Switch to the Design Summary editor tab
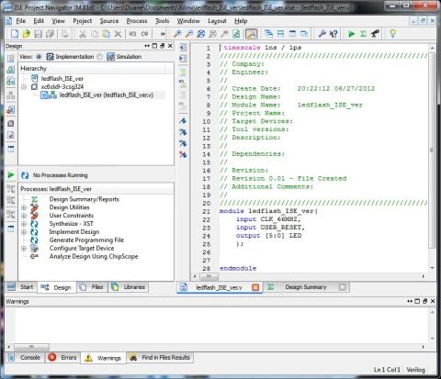The height and width of the screenshot is (379, 441). 306,287
